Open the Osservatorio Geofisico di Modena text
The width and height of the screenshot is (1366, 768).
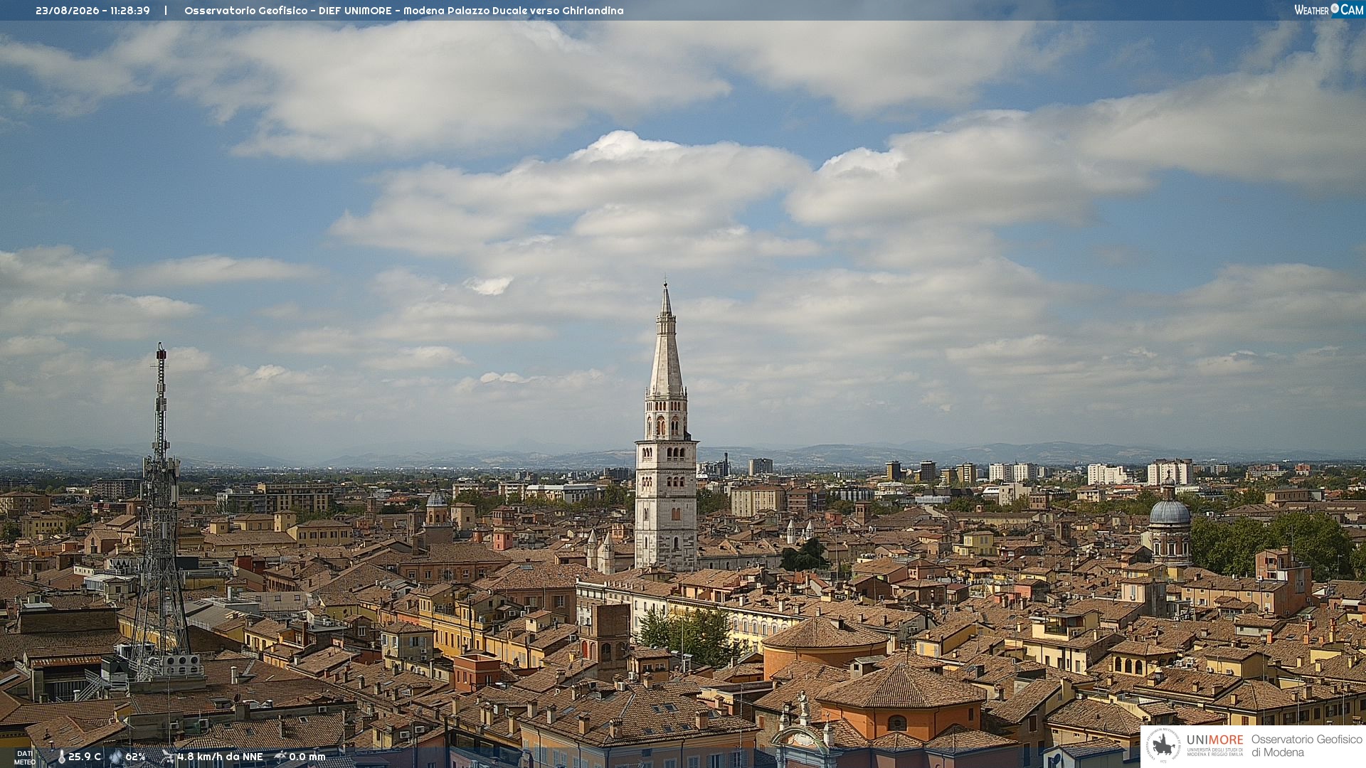click(x=1306, y=745)
